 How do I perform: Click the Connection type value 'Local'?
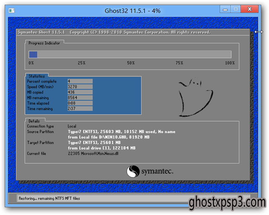(72, 126)
